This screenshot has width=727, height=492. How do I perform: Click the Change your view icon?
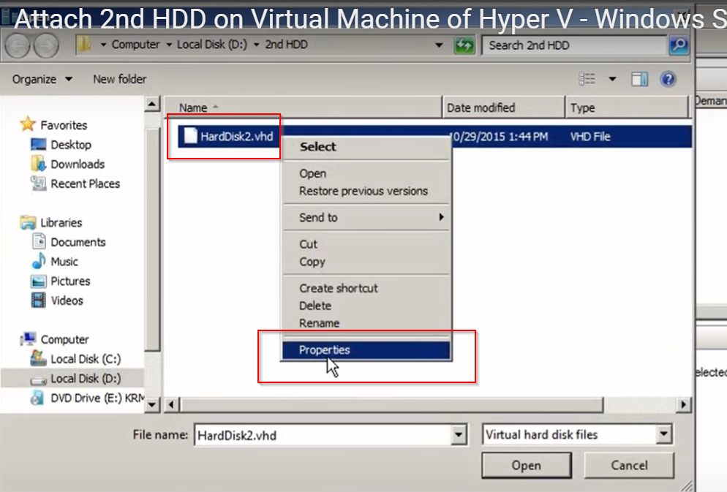587,79
